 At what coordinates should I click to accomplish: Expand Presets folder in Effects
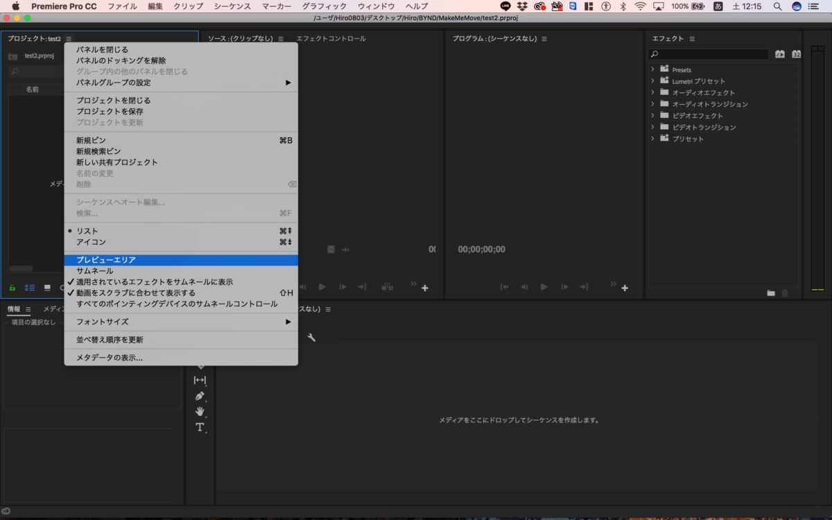click(652, 70)
